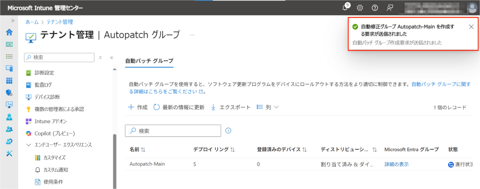The image size is (480, 189).
Task: Click エクスポート download button
Action: point(231,107)
